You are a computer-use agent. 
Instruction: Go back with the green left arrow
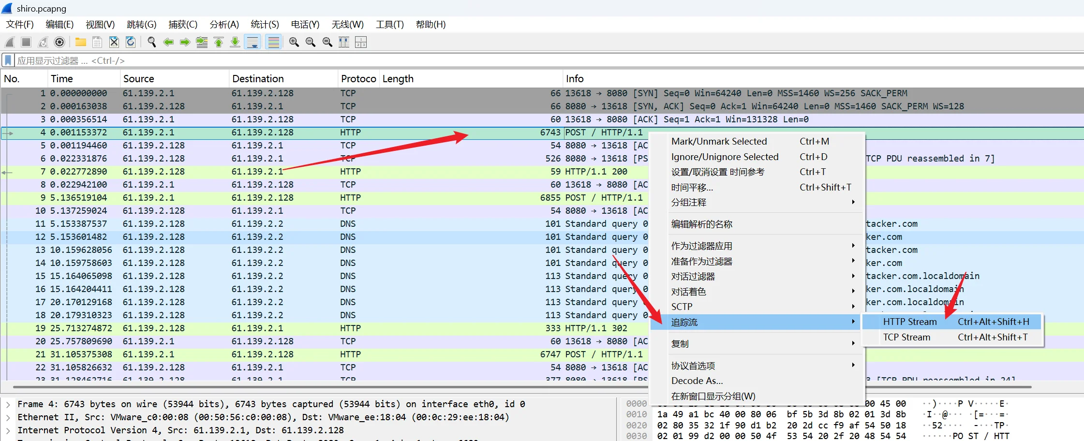[x=168, y=43]
